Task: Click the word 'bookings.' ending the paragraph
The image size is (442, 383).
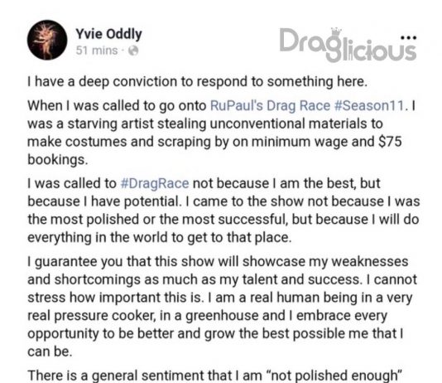Action: coord(58,159)
